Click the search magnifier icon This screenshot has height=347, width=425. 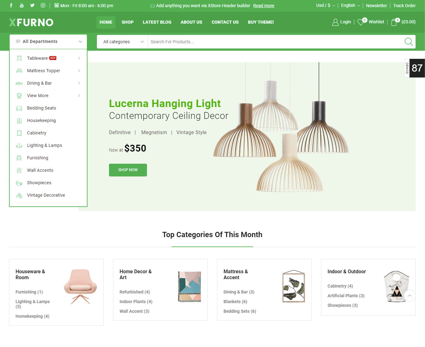[x=408, y=41]
